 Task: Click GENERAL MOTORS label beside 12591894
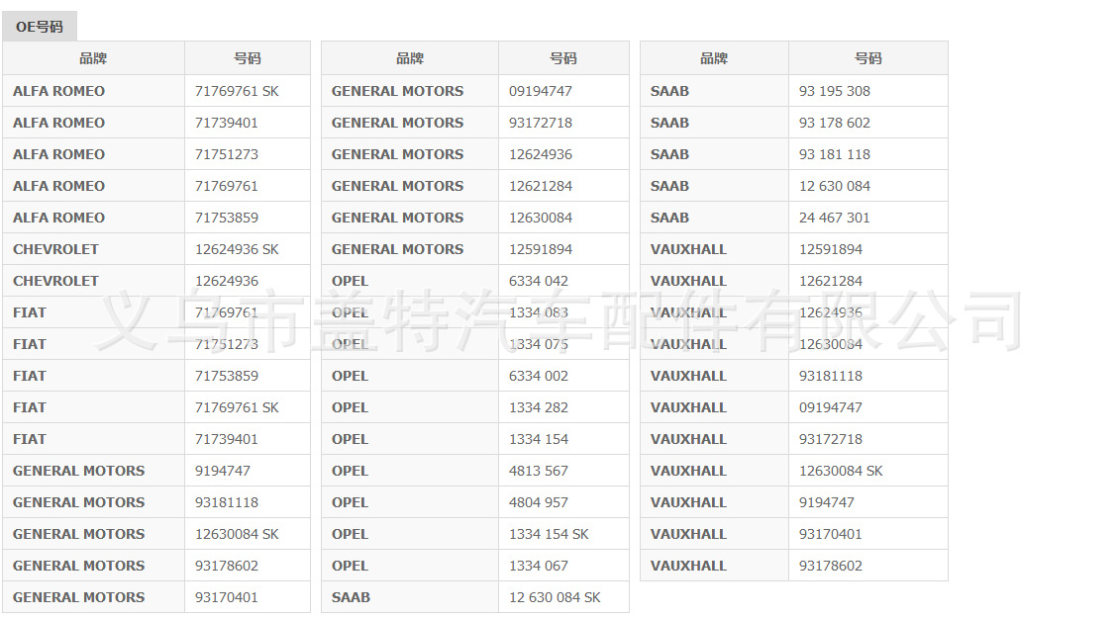coord(397,249)
